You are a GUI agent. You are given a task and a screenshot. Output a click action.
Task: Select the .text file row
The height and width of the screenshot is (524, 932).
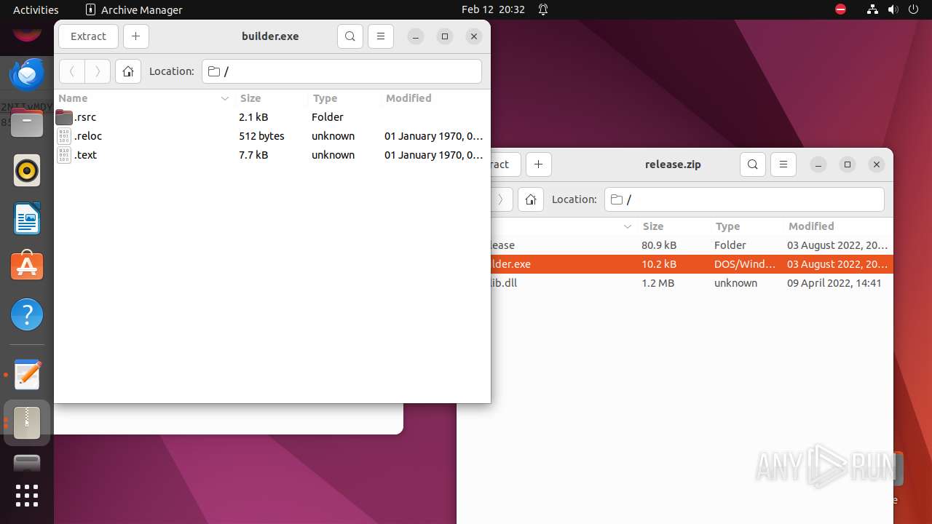(272, 155)
